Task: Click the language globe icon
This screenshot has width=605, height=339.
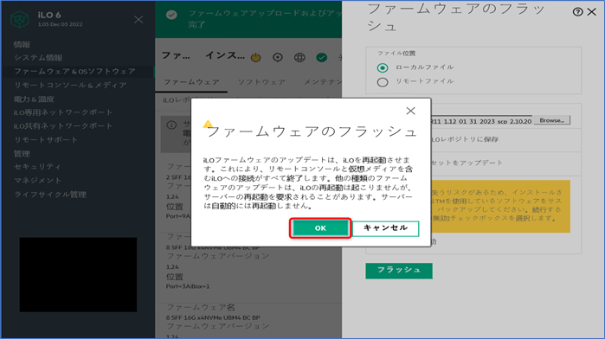Action: click(x=299, y=57)
